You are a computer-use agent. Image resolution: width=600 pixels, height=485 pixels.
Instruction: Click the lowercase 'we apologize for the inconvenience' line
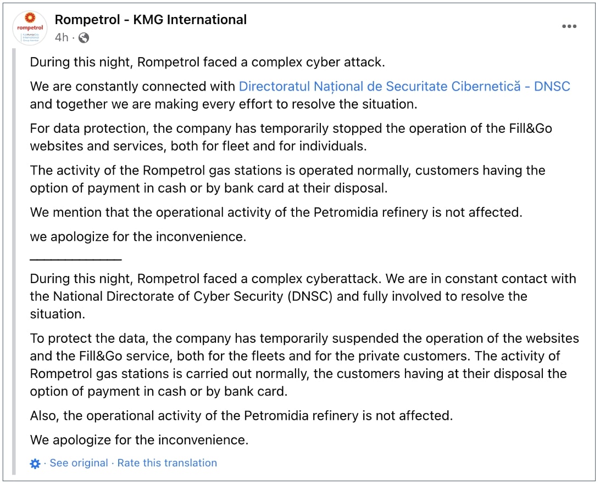pos(138,236)
